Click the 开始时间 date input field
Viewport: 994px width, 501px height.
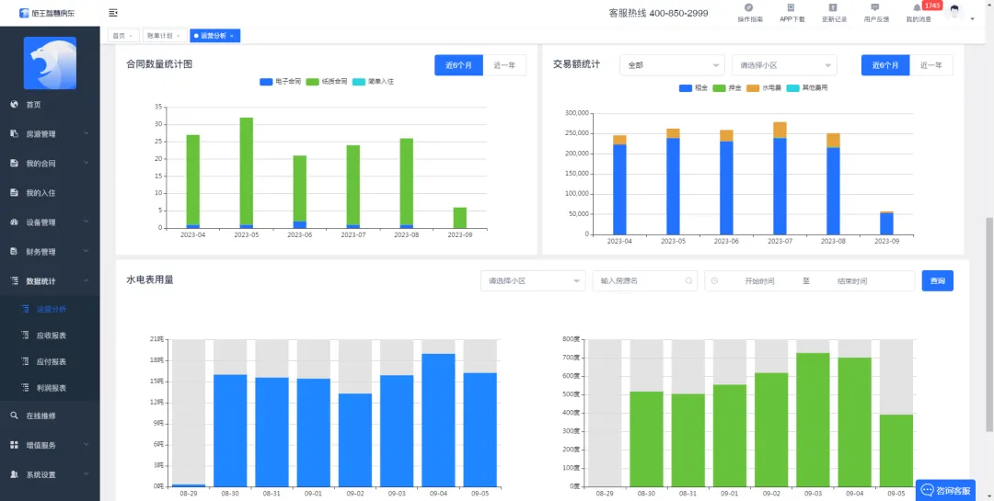click(x=758, y=281)
